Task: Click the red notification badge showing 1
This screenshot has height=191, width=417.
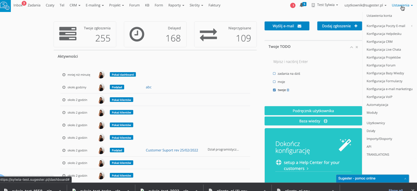Action: click(x=293, y=5)
